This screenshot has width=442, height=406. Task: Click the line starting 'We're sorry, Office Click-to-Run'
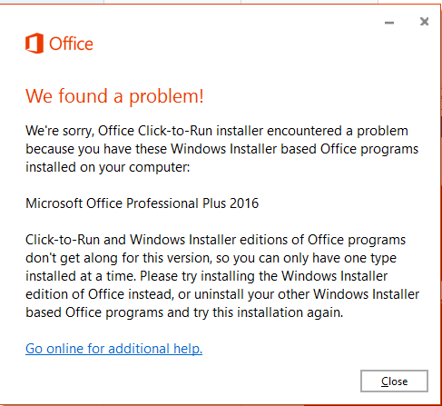pyautogui.click(x=217, y=131)
